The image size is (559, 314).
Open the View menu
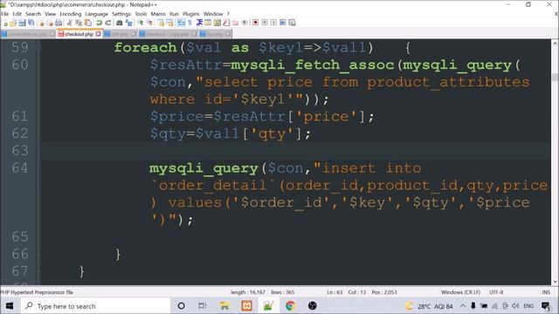(x=51, y=14)
